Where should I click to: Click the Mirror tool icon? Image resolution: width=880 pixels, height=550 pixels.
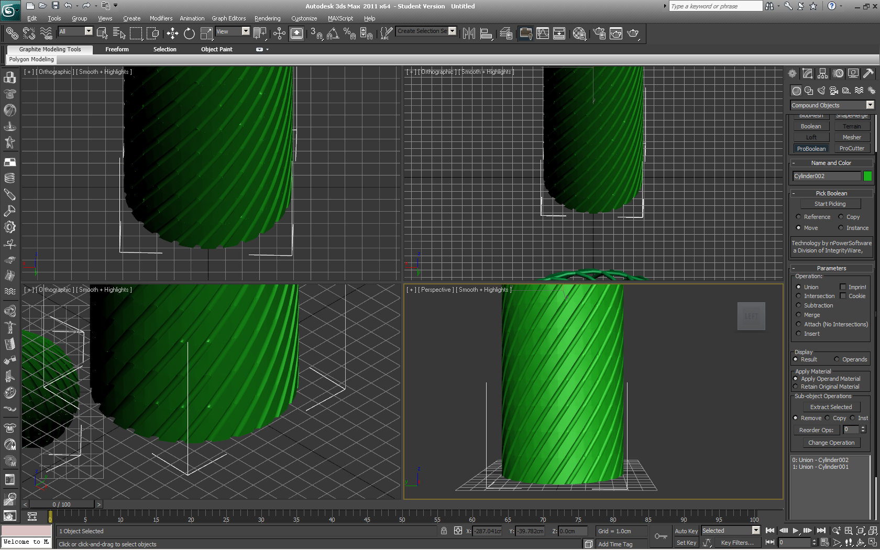click(469, 34)
